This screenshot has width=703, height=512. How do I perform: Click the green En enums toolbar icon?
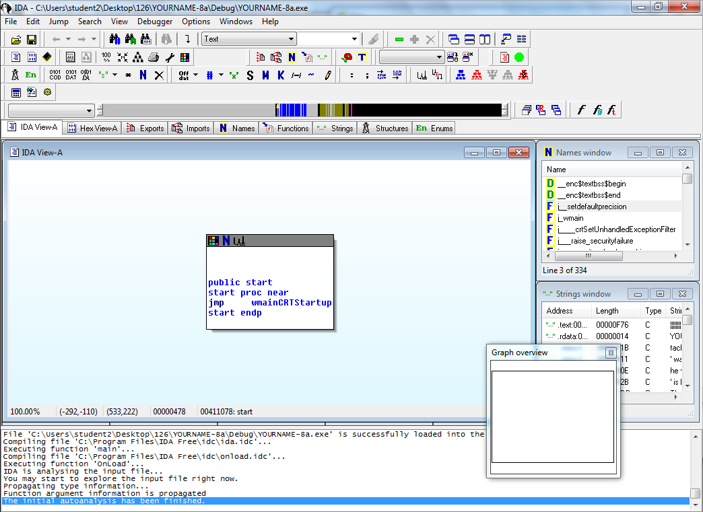click(30, 75)
